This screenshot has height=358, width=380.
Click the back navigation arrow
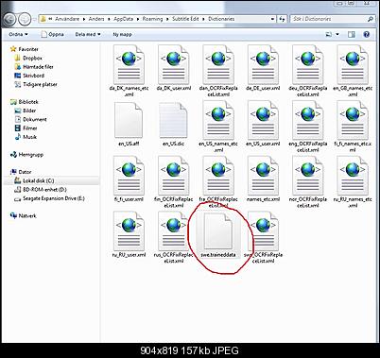pyautogui.click(x=9, y=19)
